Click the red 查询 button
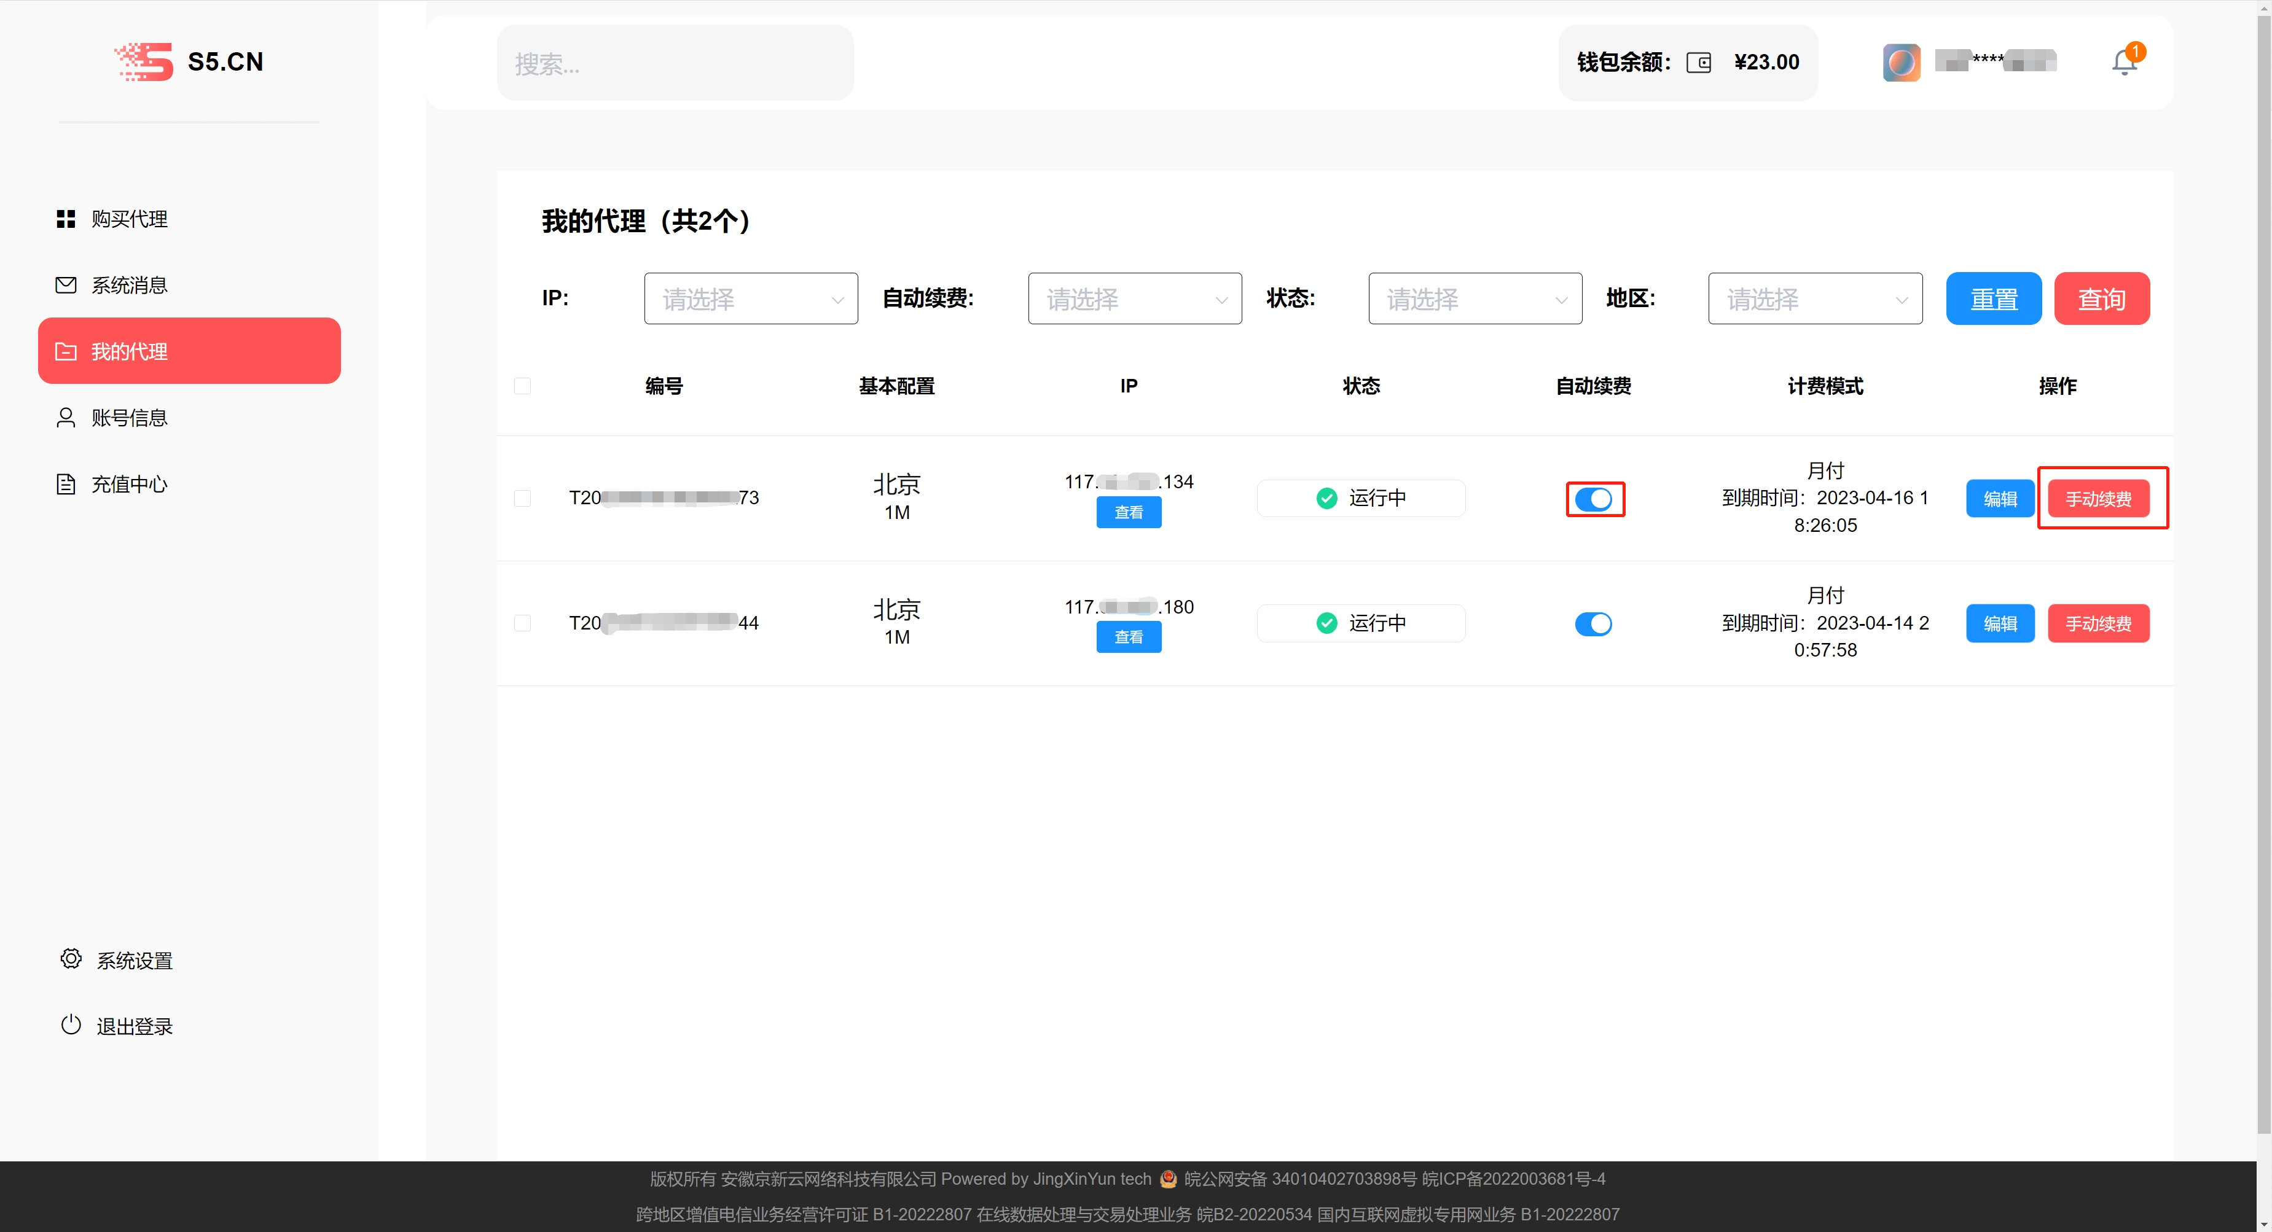Viewport: 2272px width, 1232px height. click(2101, 299)
